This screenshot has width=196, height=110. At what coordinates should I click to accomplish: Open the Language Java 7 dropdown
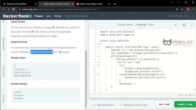point(163,25)
